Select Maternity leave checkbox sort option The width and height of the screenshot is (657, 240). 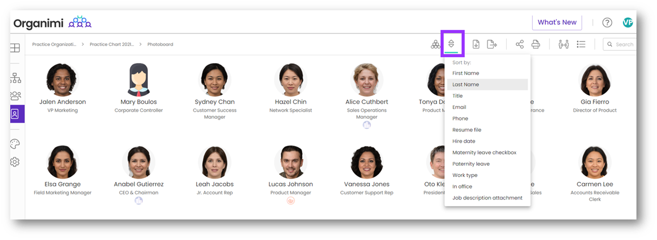(x=484, y=153)
